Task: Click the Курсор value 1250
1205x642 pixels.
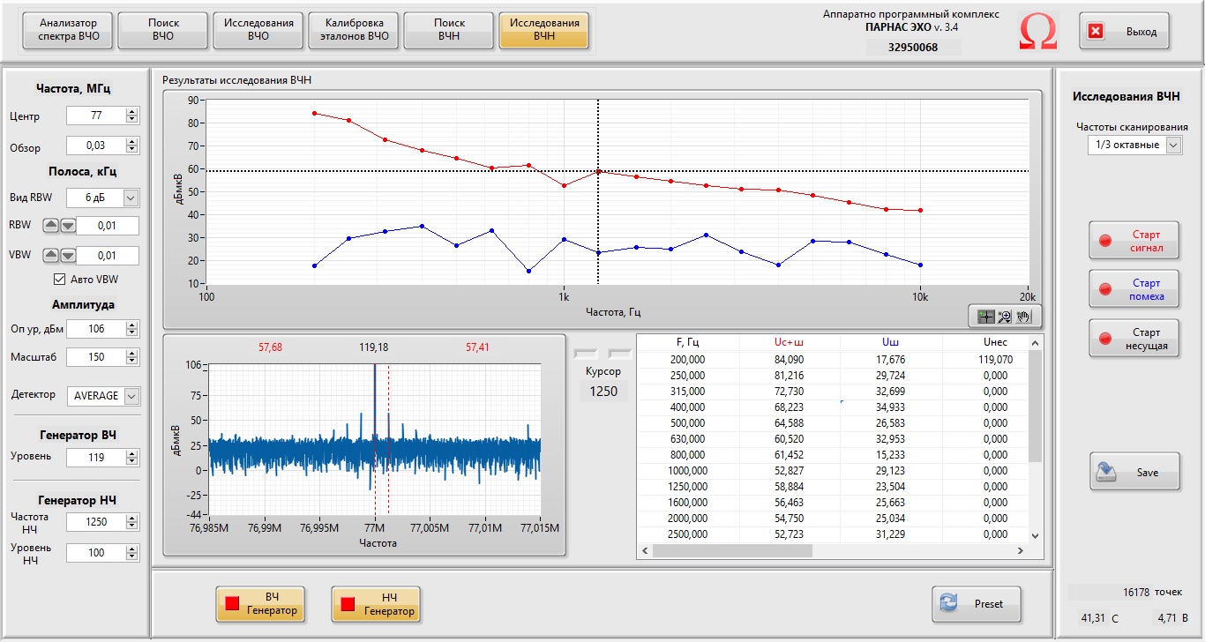Action: pos(603,391)
